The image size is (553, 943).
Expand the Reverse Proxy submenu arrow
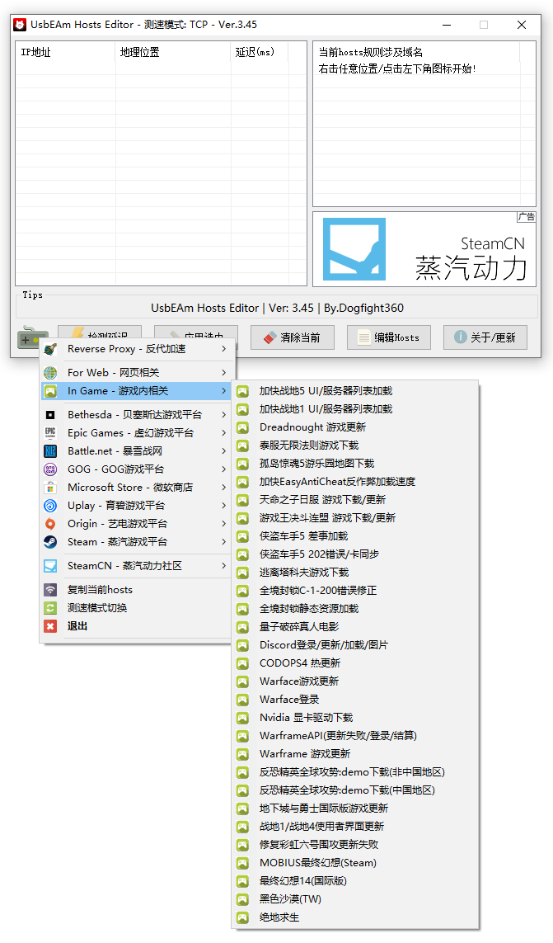(x=223, y=349)
